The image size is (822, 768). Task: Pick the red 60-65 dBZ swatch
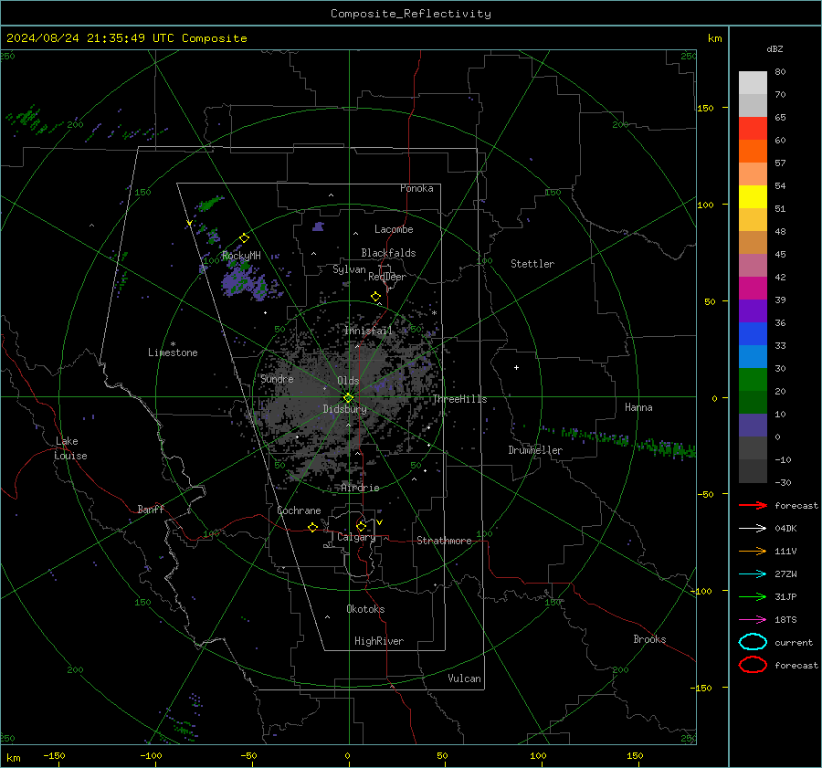tap(753, 129)
